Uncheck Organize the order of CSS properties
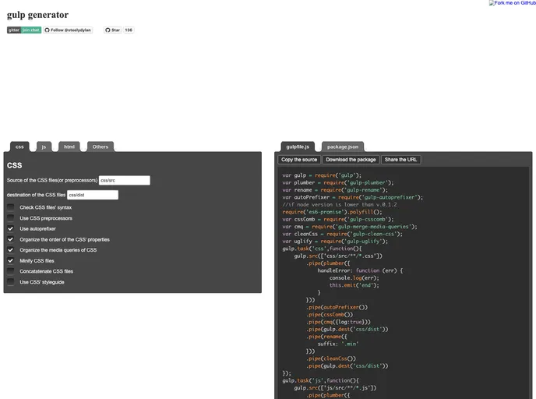 tap(11, 239)
